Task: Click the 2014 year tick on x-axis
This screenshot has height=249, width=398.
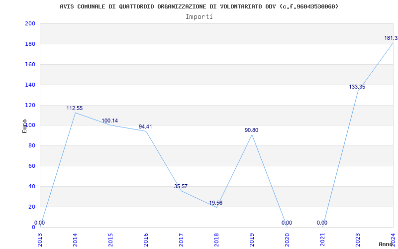Action: coord(75,239)
